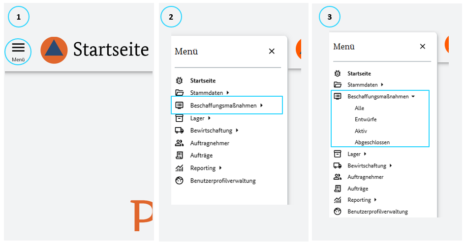Click the orange triangle logo beside Startseite

click(54, 50)
